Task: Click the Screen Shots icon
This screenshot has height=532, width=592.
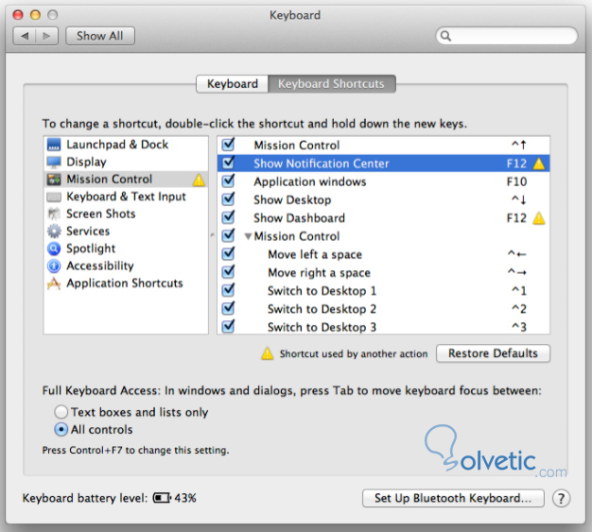Action: [x=54, y=214]
